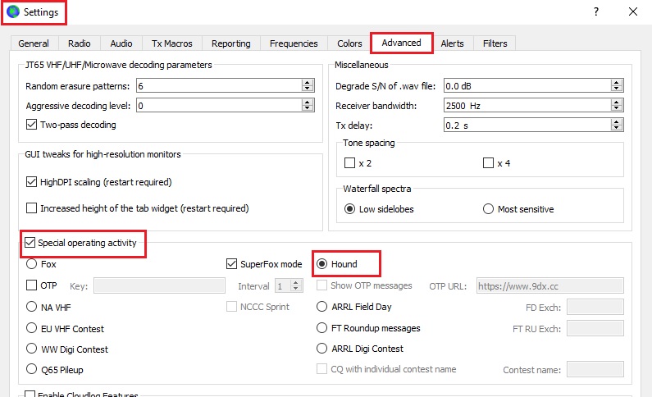This screenshot has height=397, width=652.
Task: Choose ARRL Field Day activity
Action: 322,307
